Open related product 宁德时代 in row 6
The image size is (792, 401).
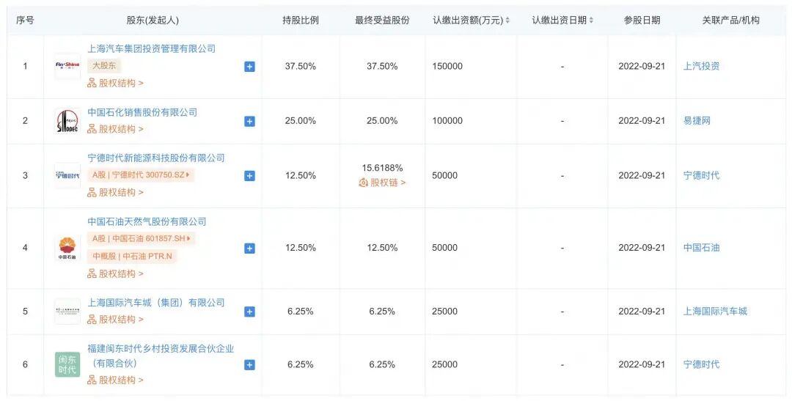[702, 364]
